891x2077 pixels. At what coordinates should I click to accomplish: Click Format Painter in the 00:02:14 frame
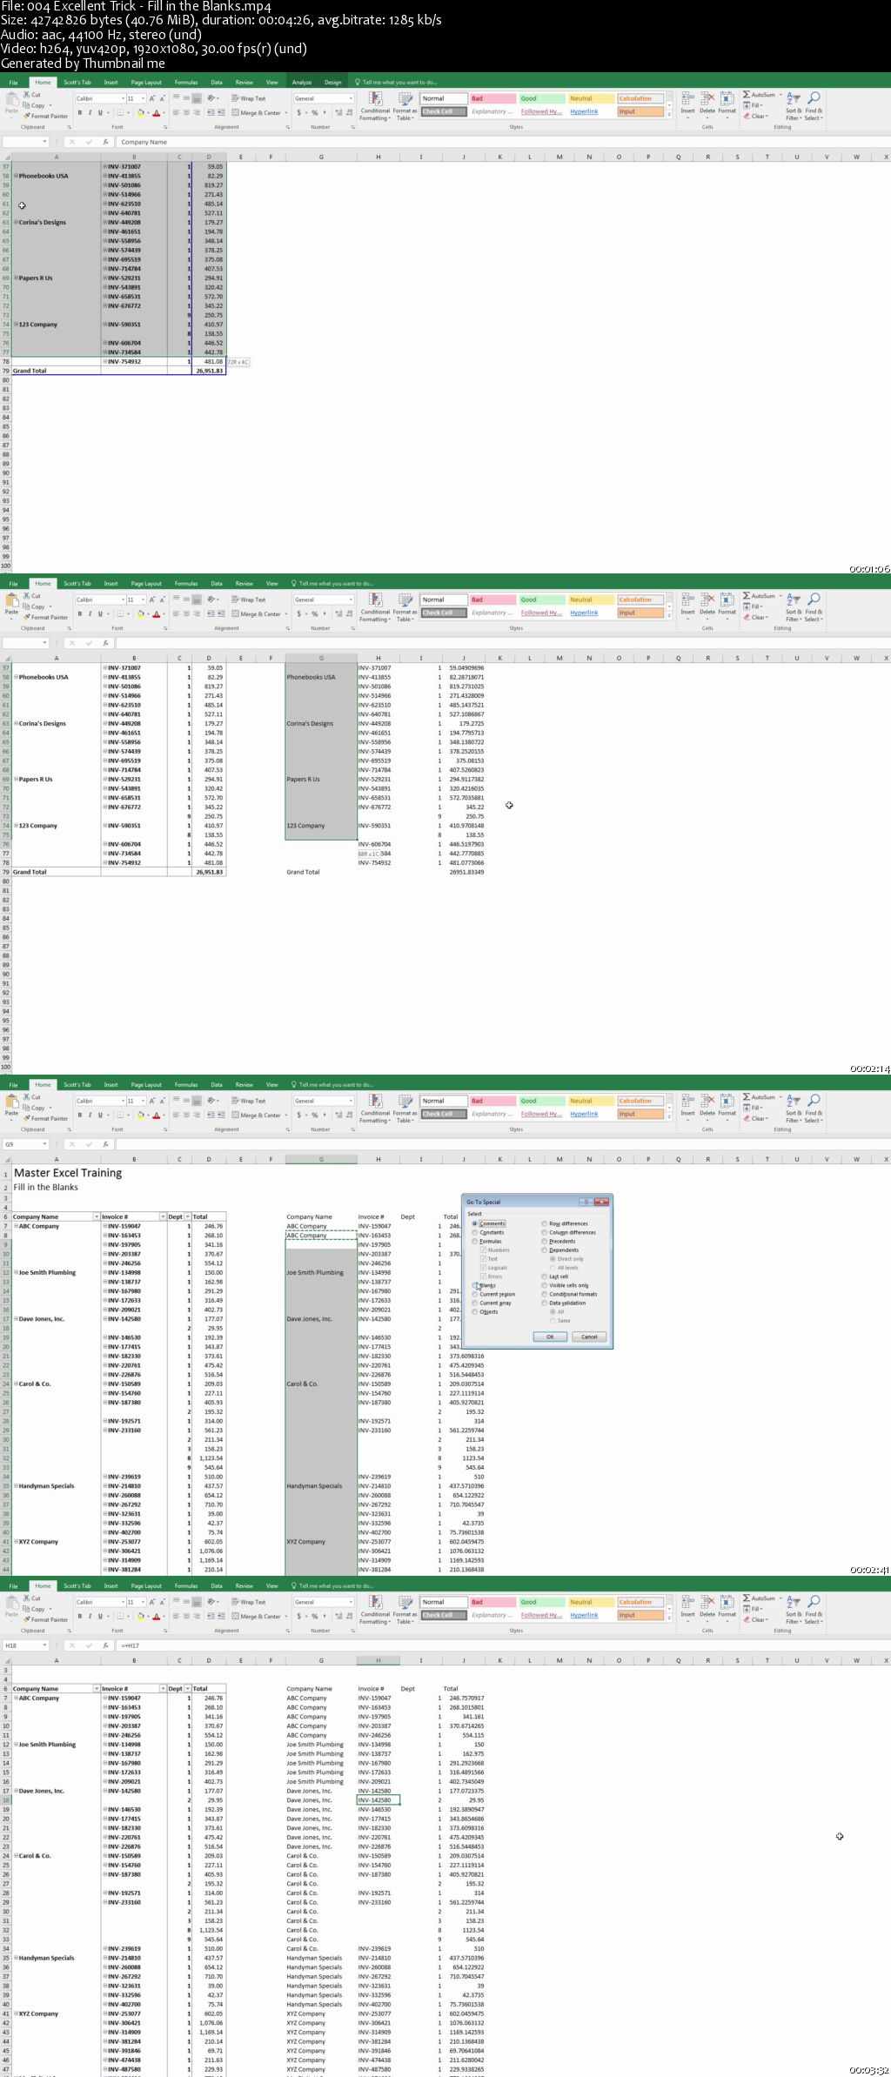coord(46,617)
